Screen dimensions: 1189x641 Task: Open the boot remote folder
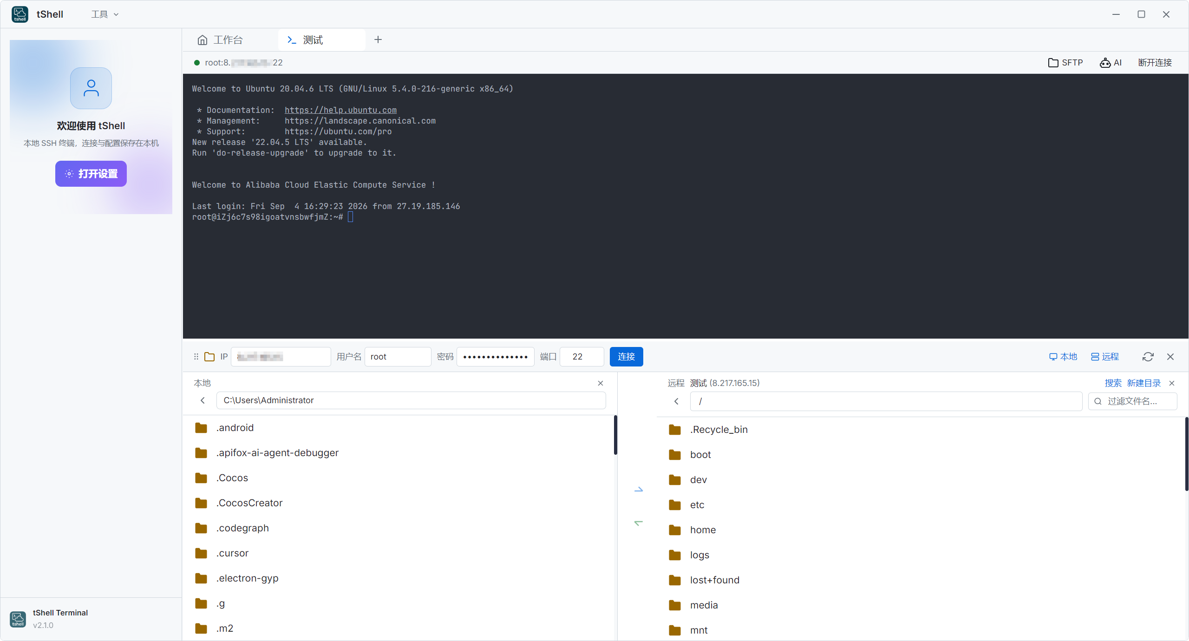click(x=922, y=455)
